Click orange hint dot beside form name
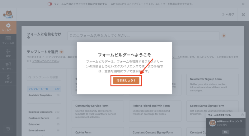The height and width of the screenshot is (136, 249). pos(223,36)
